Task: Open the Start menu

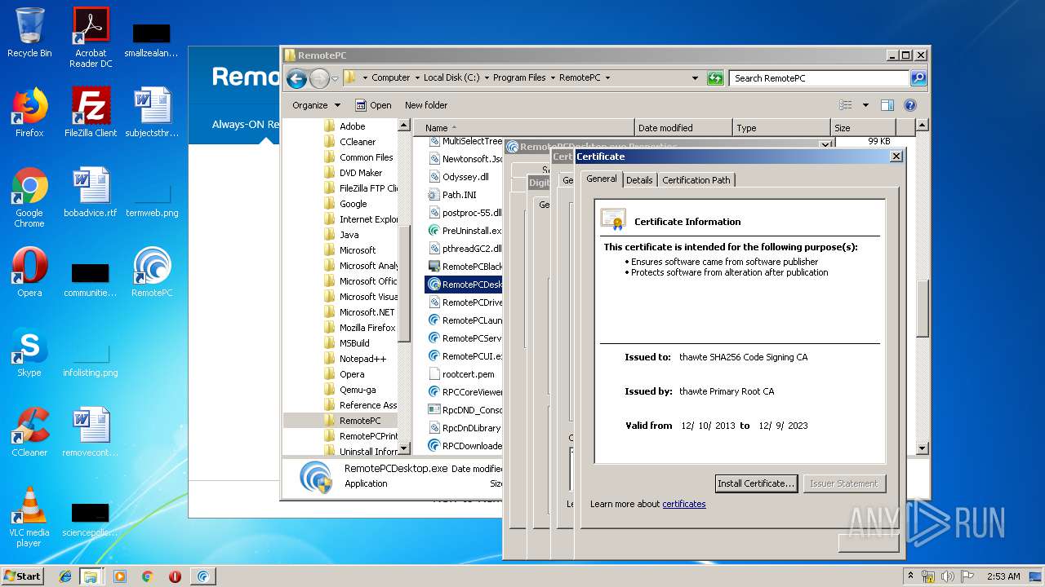Action: click(x=23, y=576)
